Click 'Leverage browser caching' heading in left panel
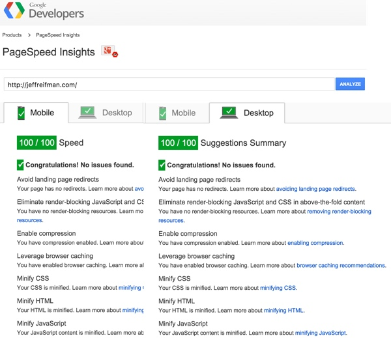Image resolution: width=391 pixels, height=338 pixels. click(x=55, y=256)
